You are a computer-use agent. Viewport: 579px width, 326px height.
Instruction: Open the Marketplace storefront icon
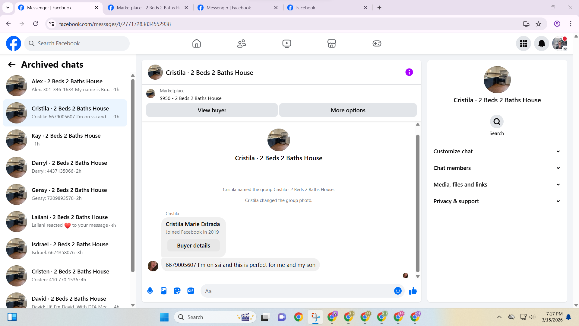tap(332, 43)
